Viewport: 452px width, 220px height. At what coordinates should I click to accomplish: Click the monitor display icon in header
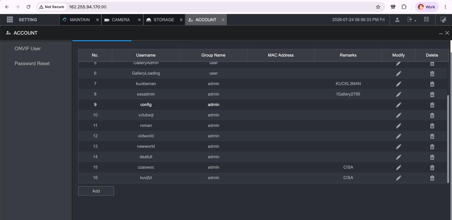coord(443,20)
